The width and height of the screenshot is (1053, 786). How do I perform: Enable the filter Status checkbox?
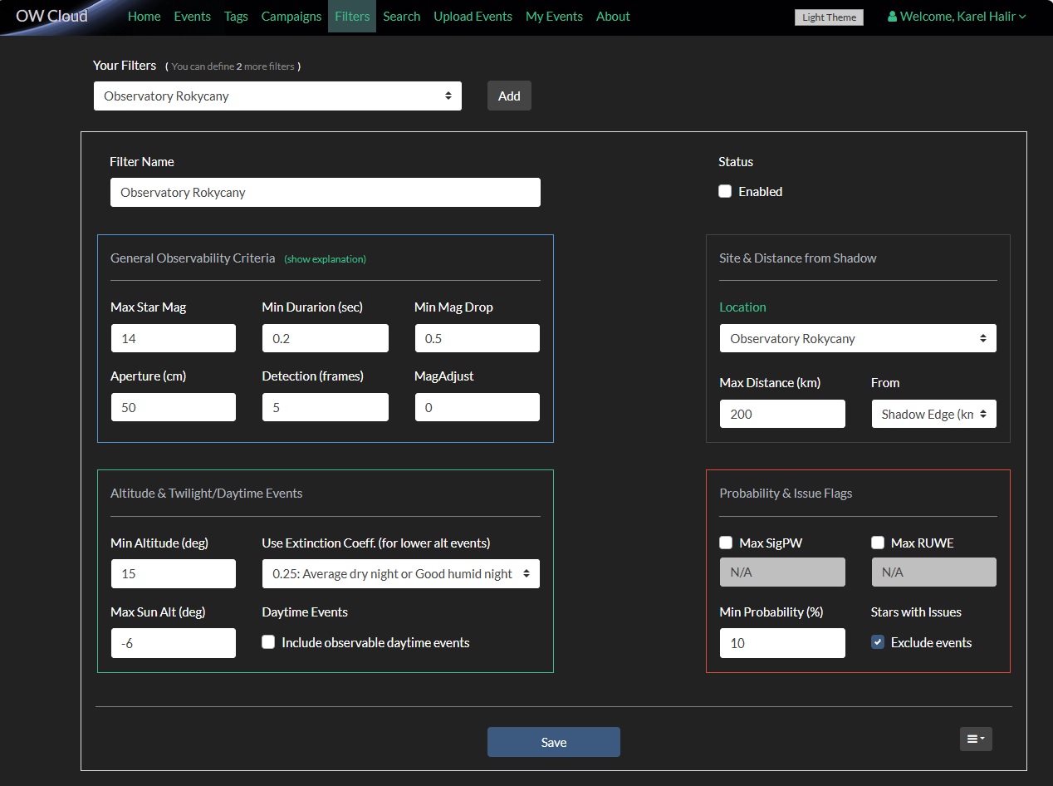[x=725, y=191]
